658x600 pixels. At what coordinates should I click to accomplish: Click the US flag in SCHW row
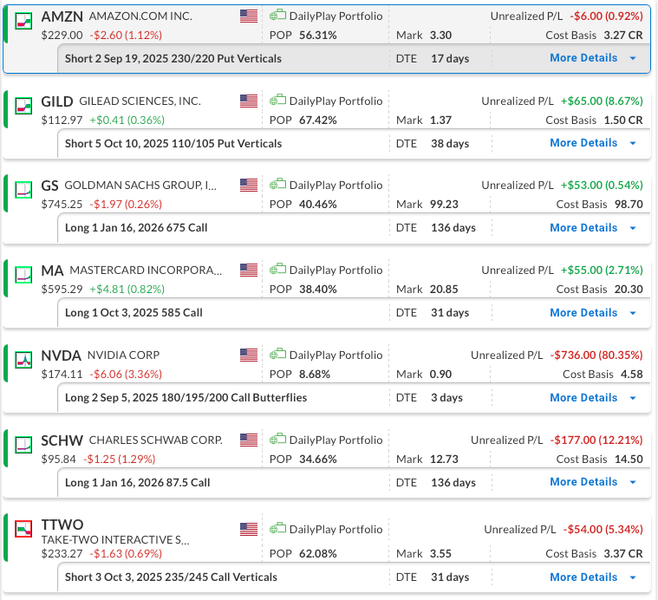249,440
